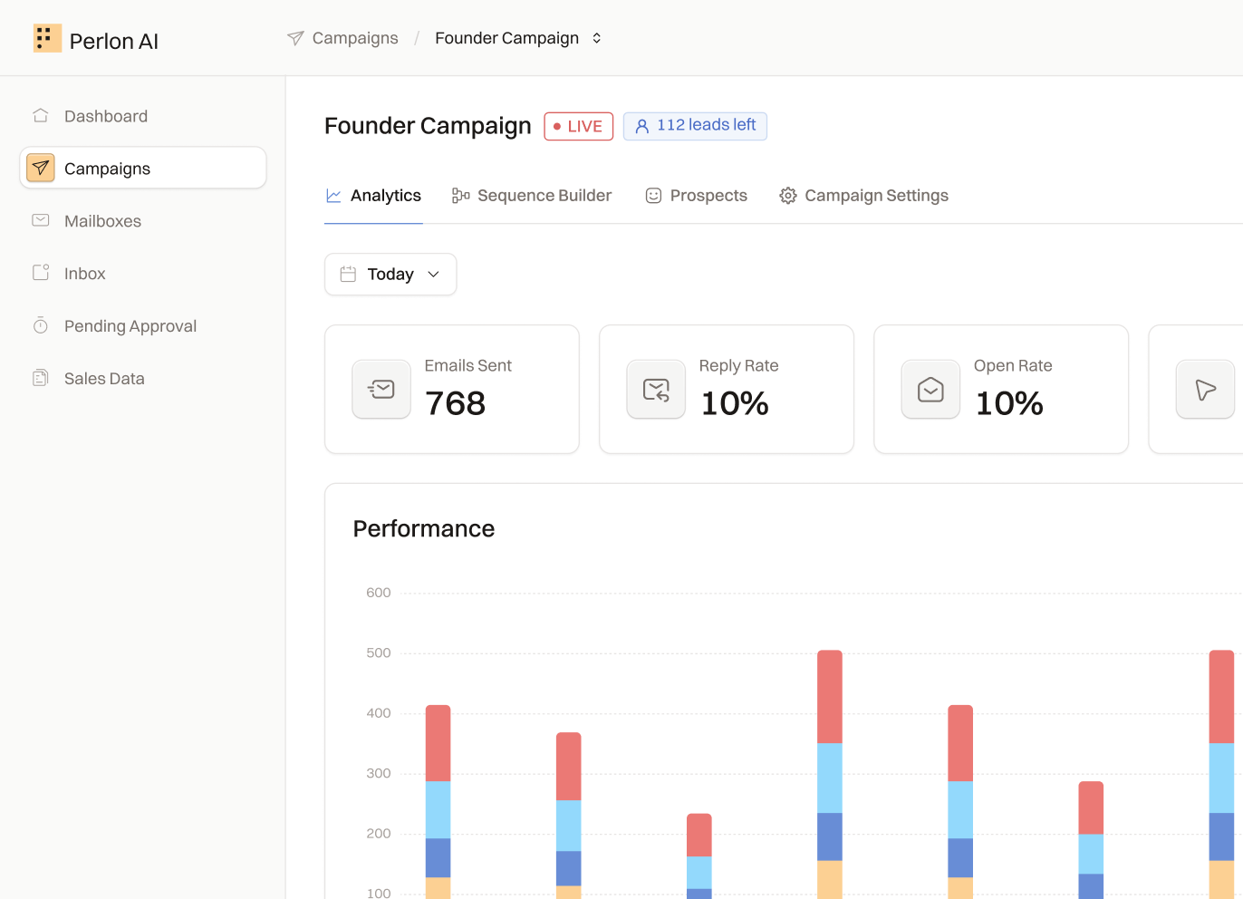Click the cursor icon on the partially visible card
Screen dimensions: 1243x899
(1205, 390)
